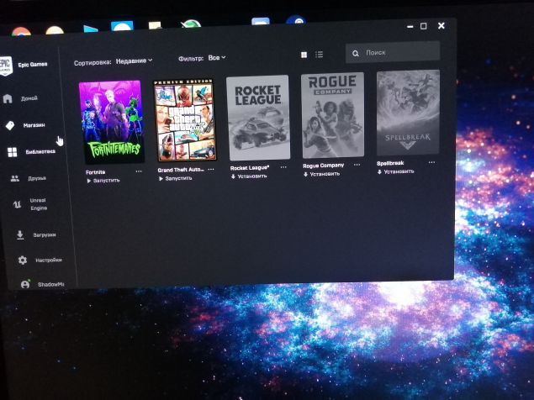Image resolution: width=534 pixels, height=400 pixels.
Task: Click the ShadowMe username label
Action: [x=51, y=285]
